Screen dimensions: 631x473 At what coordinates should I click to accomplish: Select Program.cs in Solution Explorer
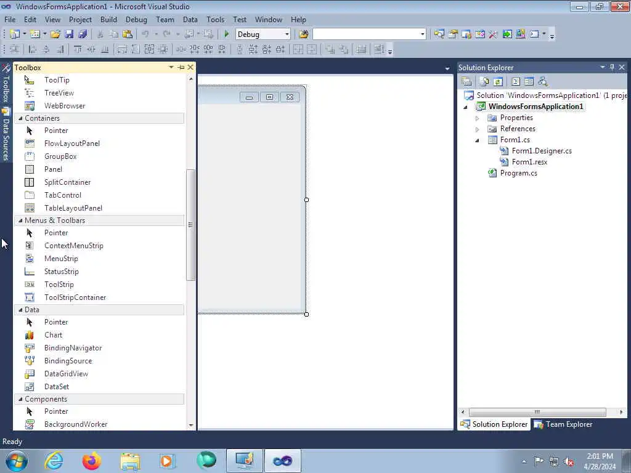click(519, 173)
